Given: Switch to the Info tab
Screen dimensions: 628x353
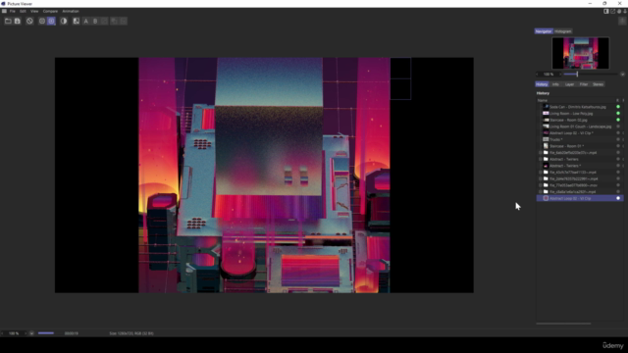Looking at the screenshot, I should pyautogui.click(x=555, y=84).
